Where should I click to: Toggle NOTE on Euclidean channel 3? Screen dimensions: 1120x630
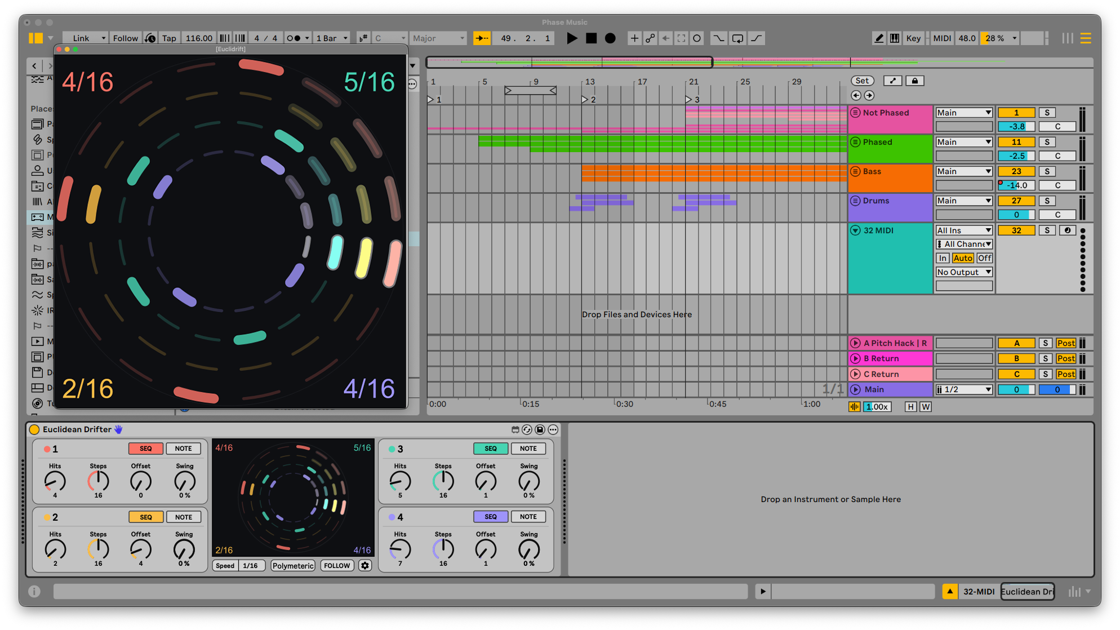pos(528,449)
